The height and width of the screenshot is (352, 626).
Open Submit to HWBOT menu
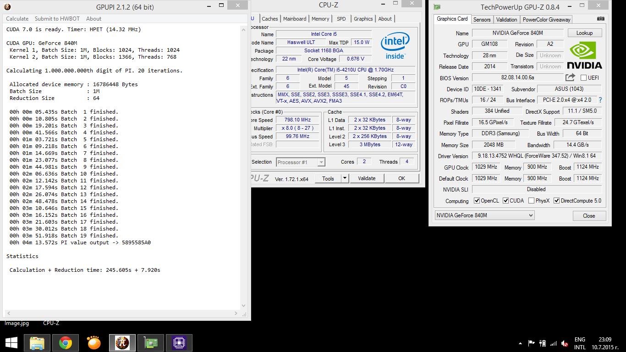tap(58, 19)
